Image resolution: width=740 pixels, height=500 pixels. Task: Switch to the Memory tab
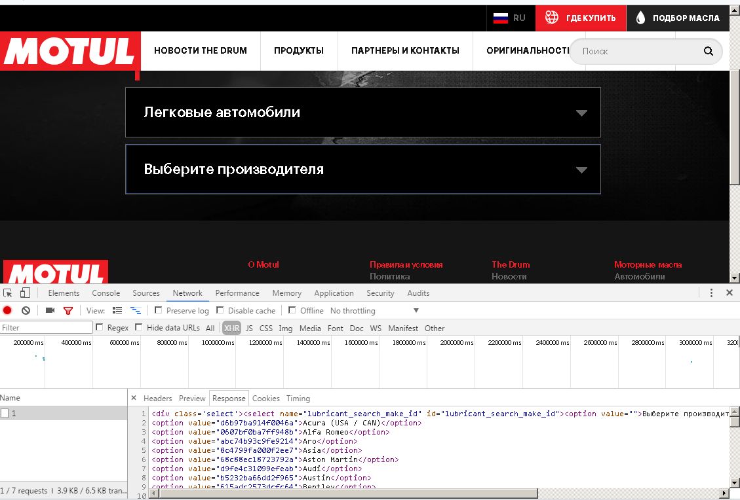coord(286,293)
